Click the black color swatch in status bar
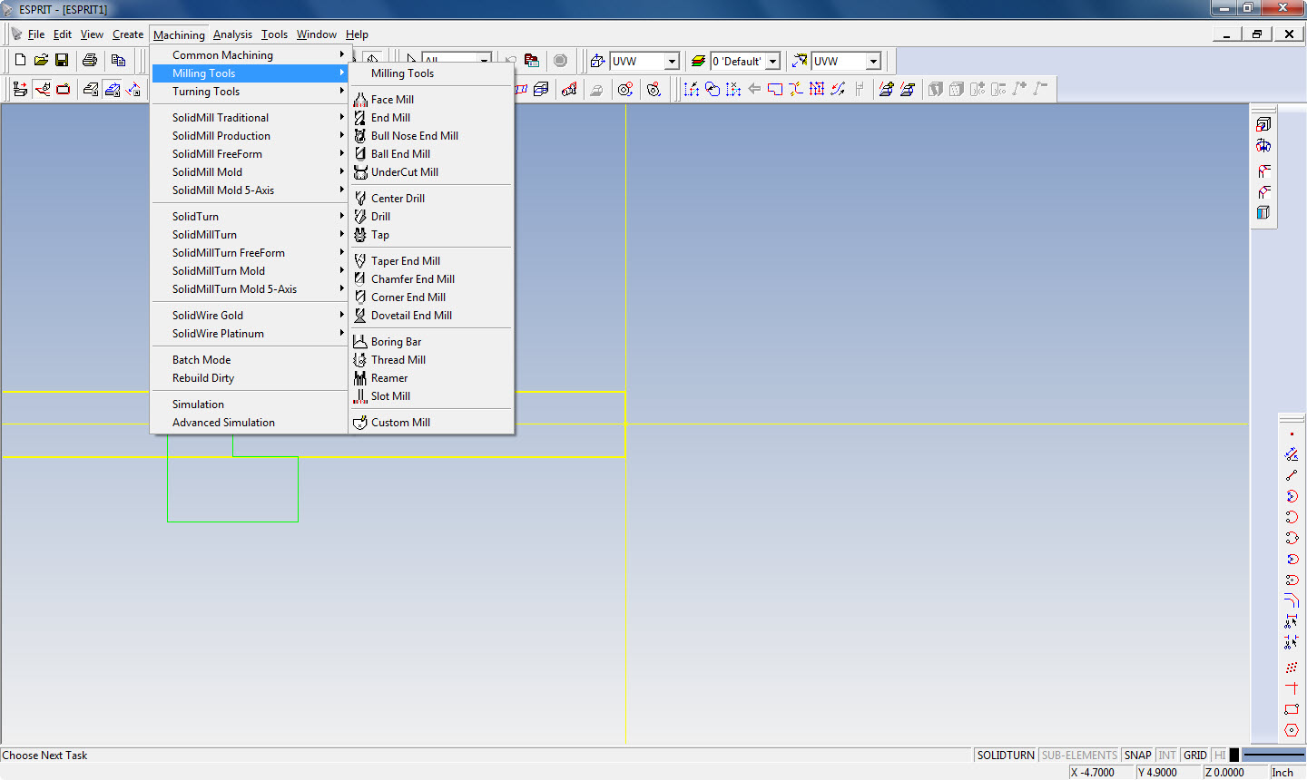Image resolution: width=1307 pixels, height=780 pixels. [1234, 756]
